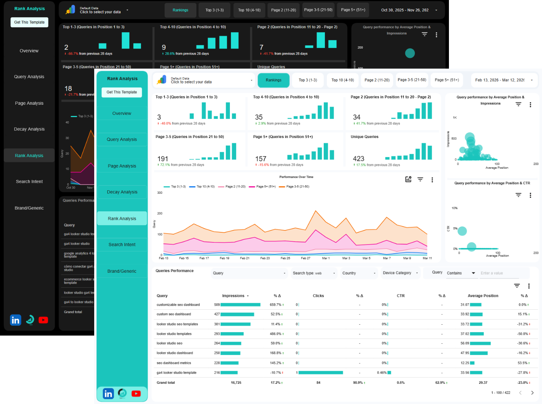Viewport: 542px width, 404px height.
Task: Click the next page arrow in table pagination
Action: [x=532, y=393]
